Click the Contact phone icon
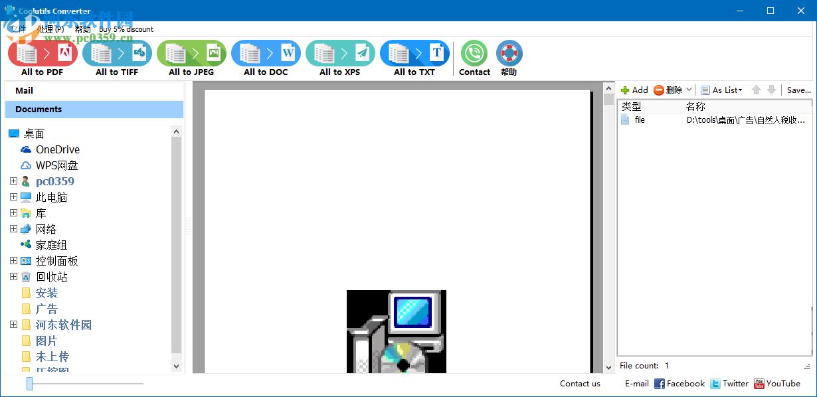The height and width of the screenshot is (397, 817). tap(474, 52)
